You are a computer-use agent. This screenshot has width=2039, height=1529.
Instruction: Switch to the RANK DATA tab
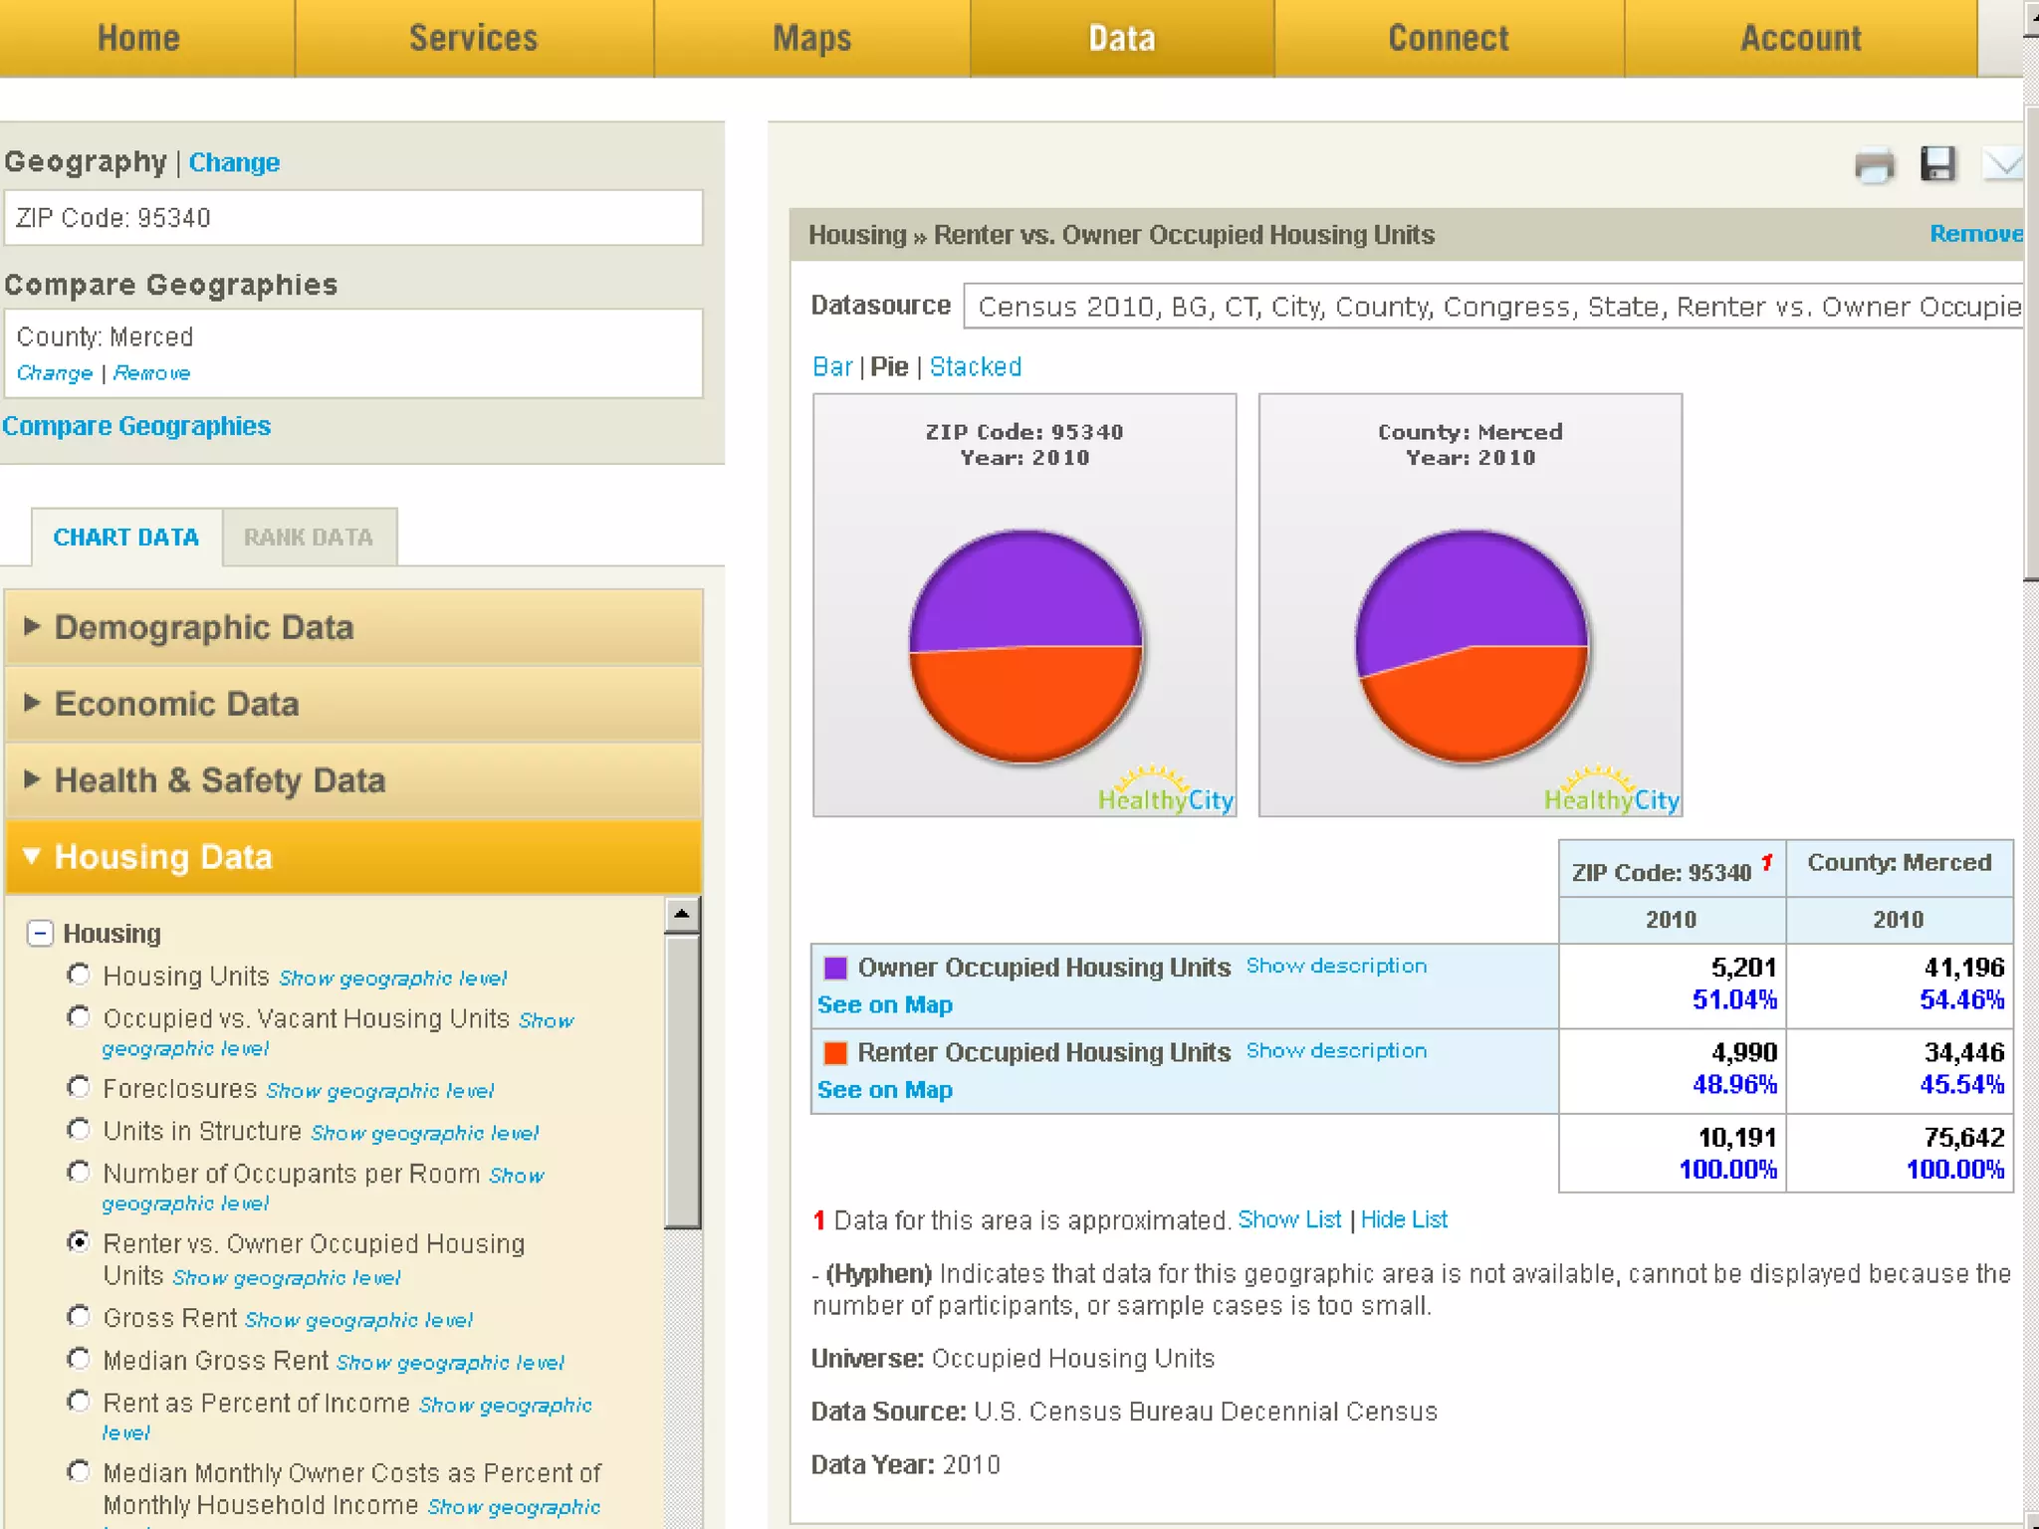point(309,538)
